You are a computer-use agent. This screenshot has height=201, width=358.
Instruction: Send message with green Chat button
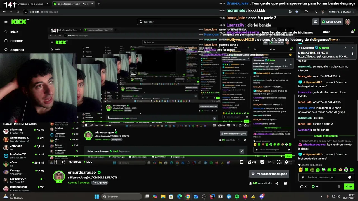(349, 186)
